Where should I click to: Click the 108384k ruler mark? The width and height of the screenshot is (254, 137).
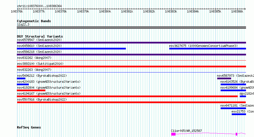193,11
